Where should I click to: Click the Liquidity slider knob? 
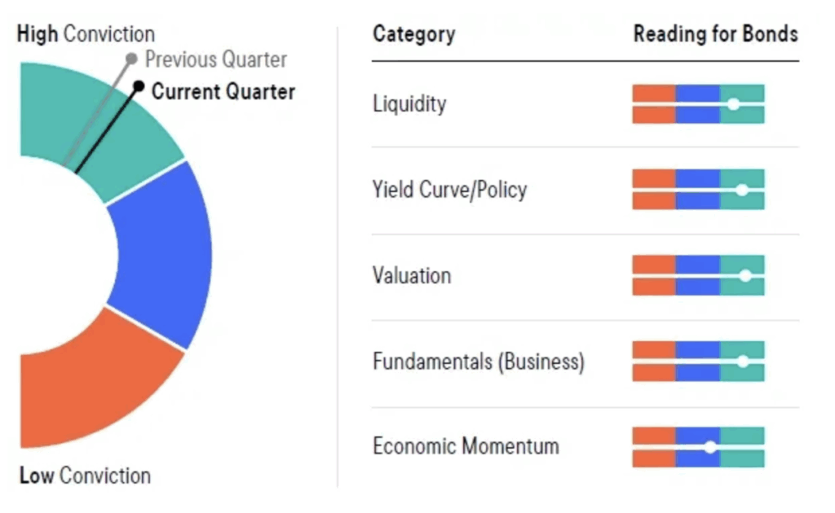click(x=733, y=104)
